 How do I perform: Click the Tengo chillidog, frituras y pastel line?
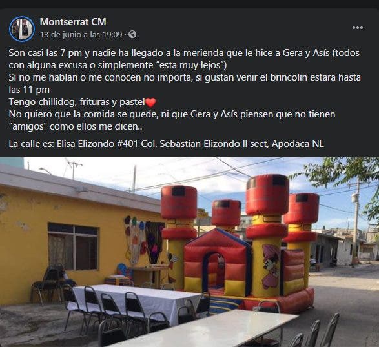[x=82, y=102]
